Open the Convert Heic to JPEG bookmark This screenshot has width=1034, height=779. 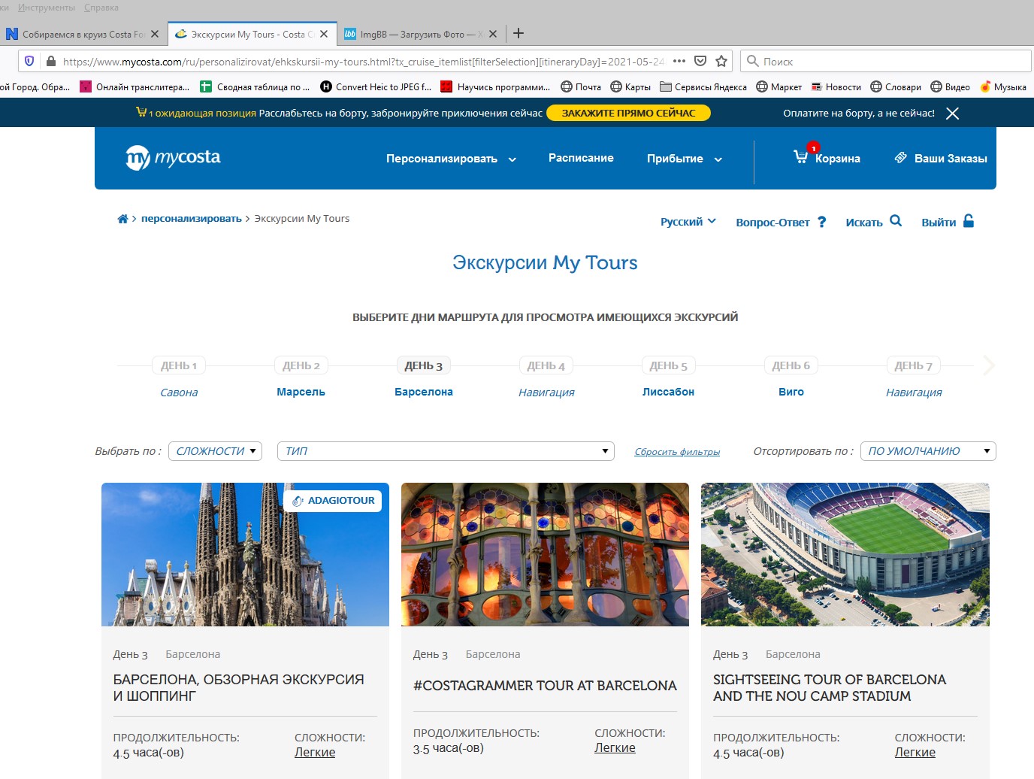point(376,86)
